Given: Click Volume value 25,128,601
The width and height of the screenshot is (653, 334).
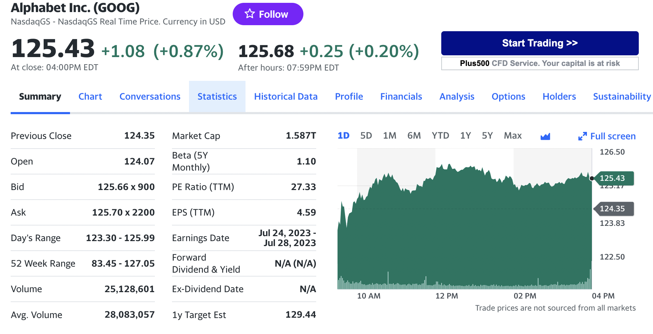Looking at the screenshot, I should 129,289.
